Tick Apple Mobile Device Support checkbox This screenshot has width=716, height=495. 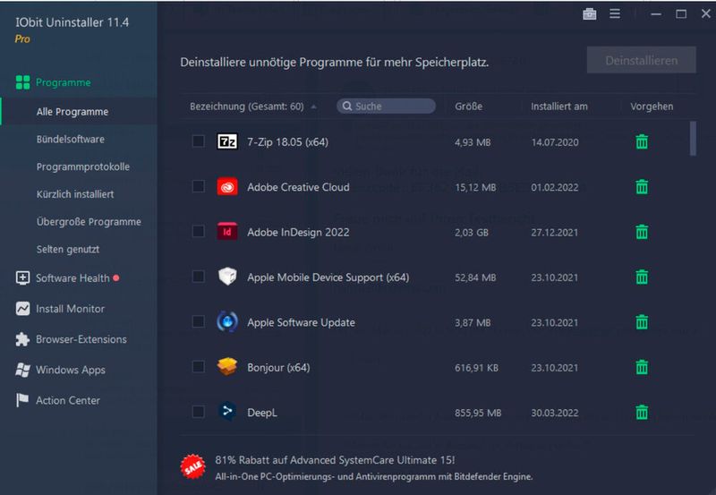point(198,277)
